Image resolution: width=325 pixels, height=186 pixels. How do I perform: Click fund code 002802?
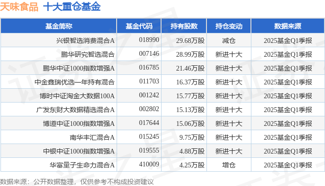click(x=149, y=109)
